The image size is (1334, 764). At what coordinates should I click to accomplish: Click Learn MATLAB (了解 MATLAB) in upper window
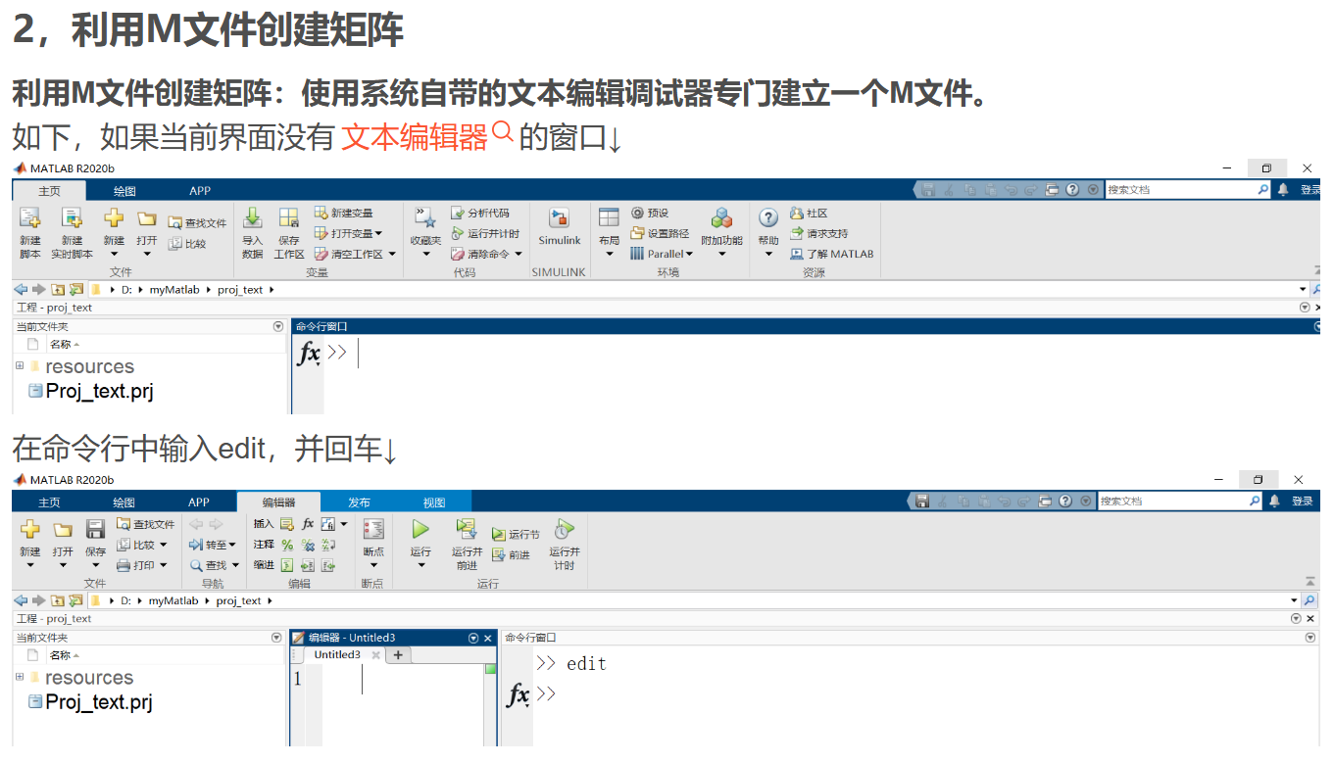tap(831, 254)
